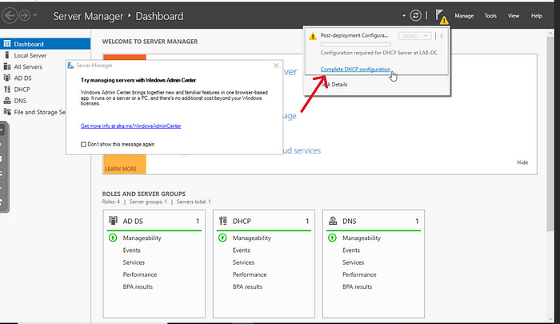
Task: Open Events under AD DS tile
Action: pyautogui.click(x=132, y=250)
